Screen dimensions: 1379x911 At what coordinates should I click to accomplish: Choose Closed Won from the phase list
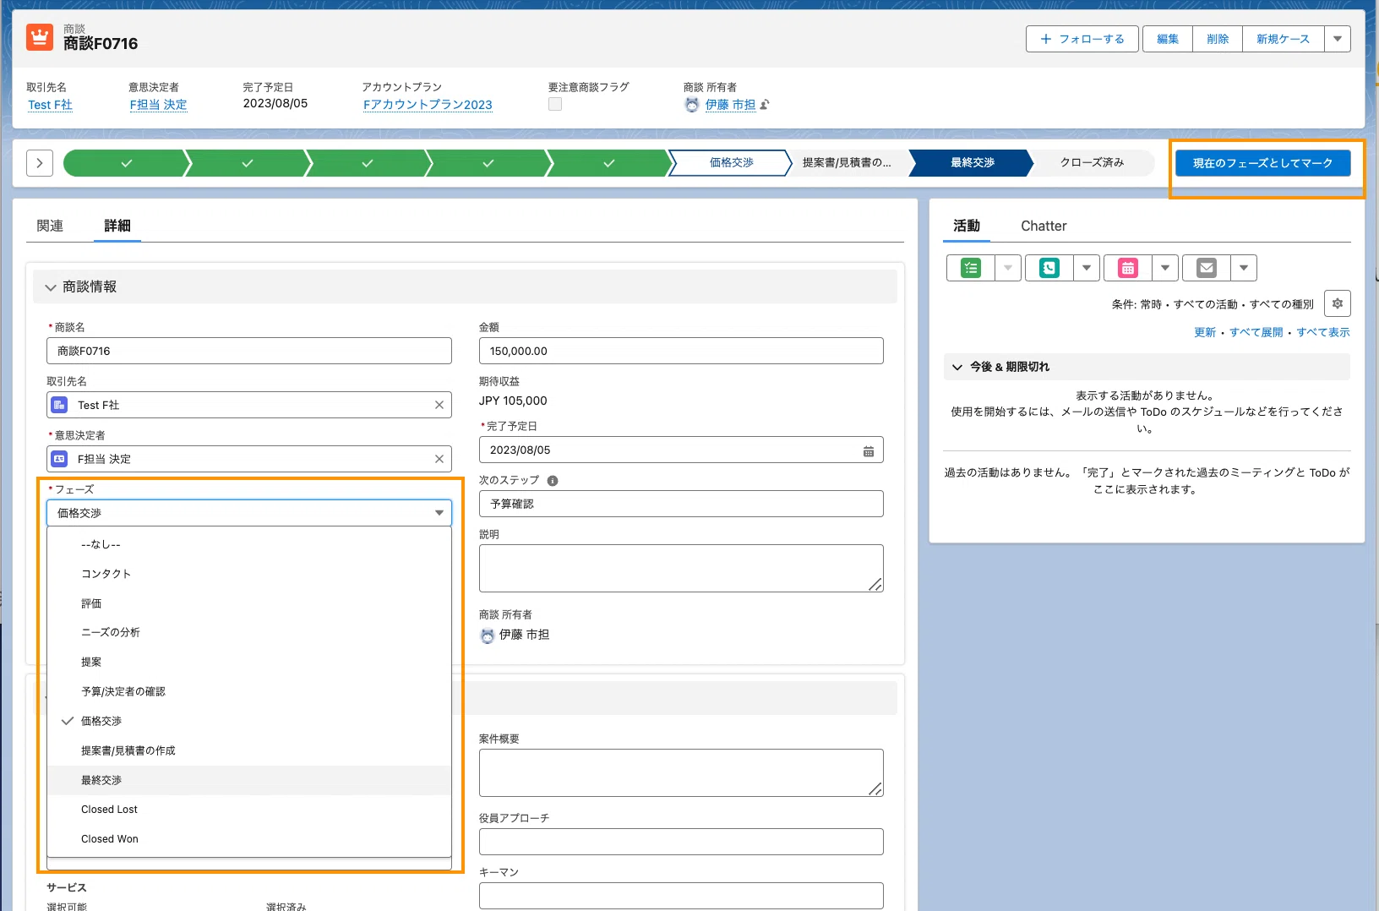click(249, 839)
